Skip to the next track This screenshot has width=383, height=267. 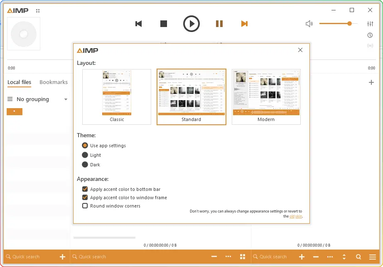pos(244,24)
